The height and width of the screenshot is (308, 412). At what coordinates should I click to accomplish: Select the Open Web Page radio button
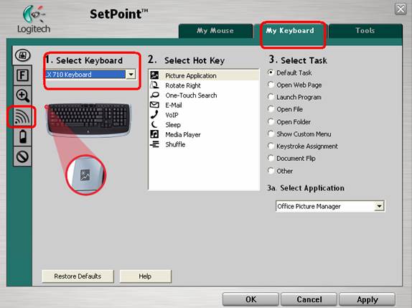point(271,85)
